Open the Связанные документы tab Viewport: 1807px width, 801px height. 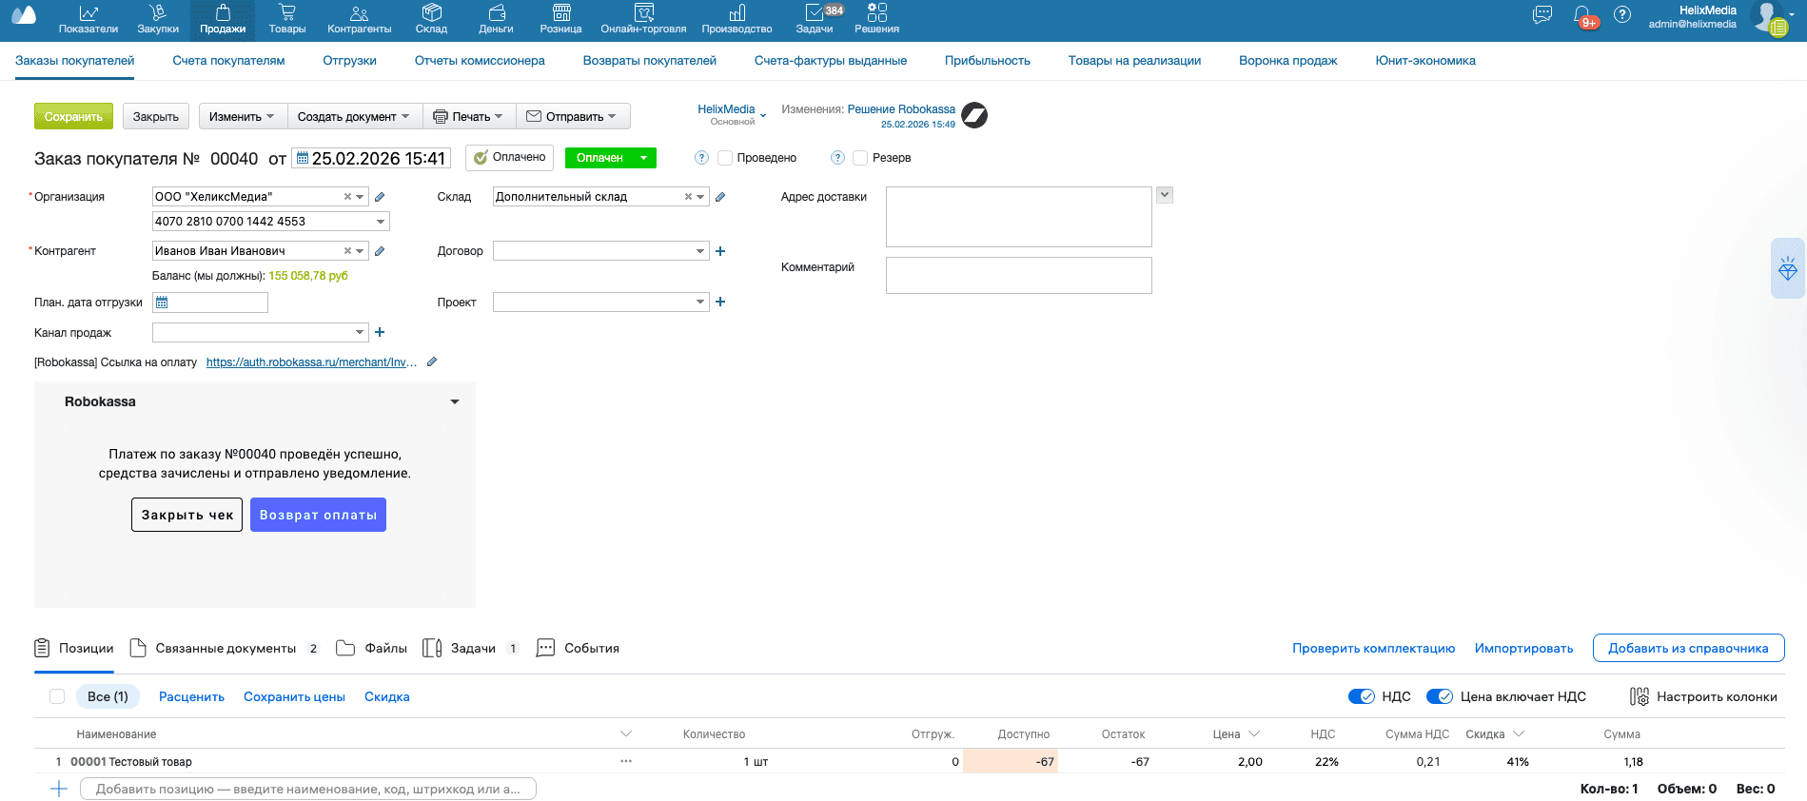pos(226,649)
